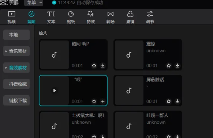213x138 pixels.
Task: Click the 震惊 title text
Action: coord(151,44)
